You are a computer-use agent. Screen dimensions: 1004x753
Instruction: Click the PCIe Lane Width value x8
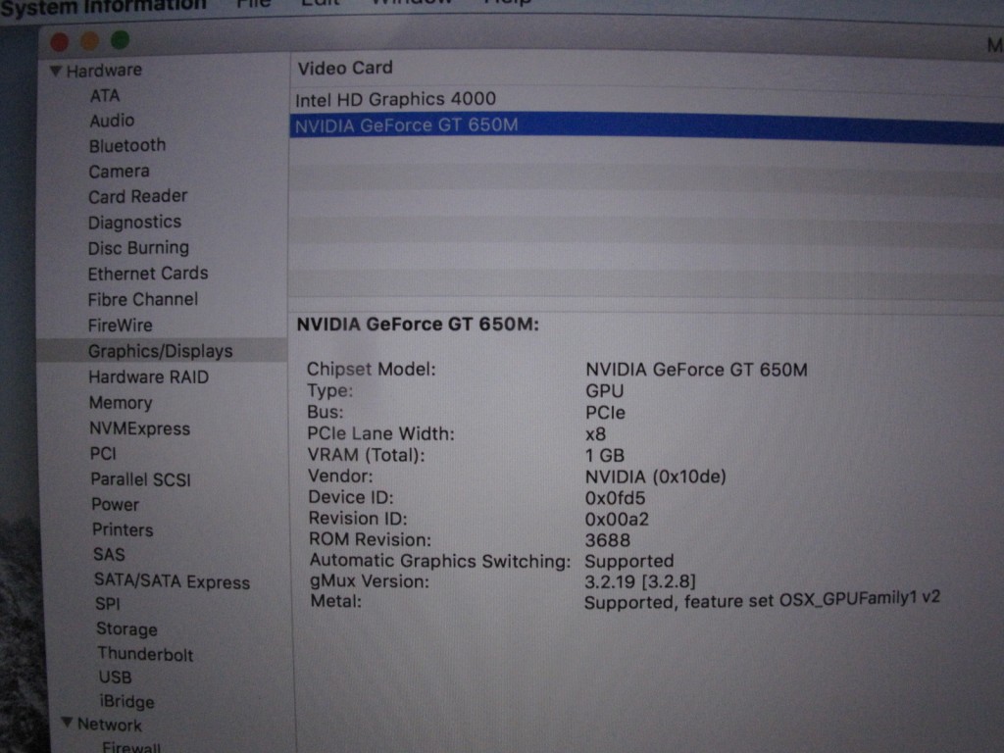[x=595, y=434]
